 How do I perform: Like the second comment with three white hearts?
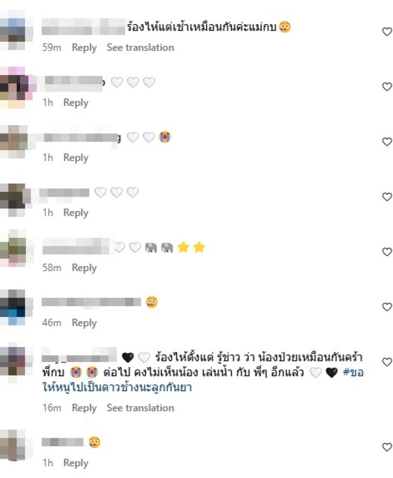tap(387, 87)
